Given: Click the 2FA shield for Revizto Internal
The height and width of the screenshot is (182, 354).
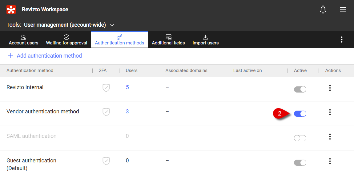Looking at the screenshot, I should (106, 87).
